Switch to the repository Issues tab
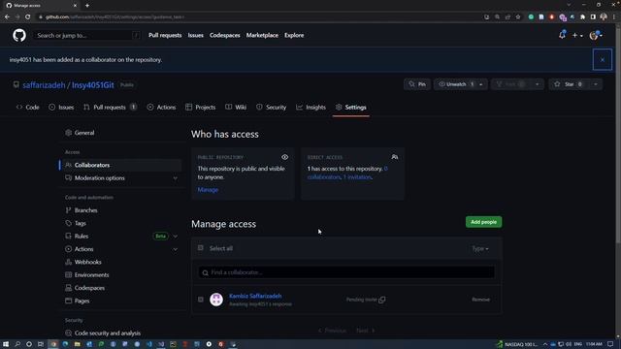621x349 pixels. click(61, 108)
